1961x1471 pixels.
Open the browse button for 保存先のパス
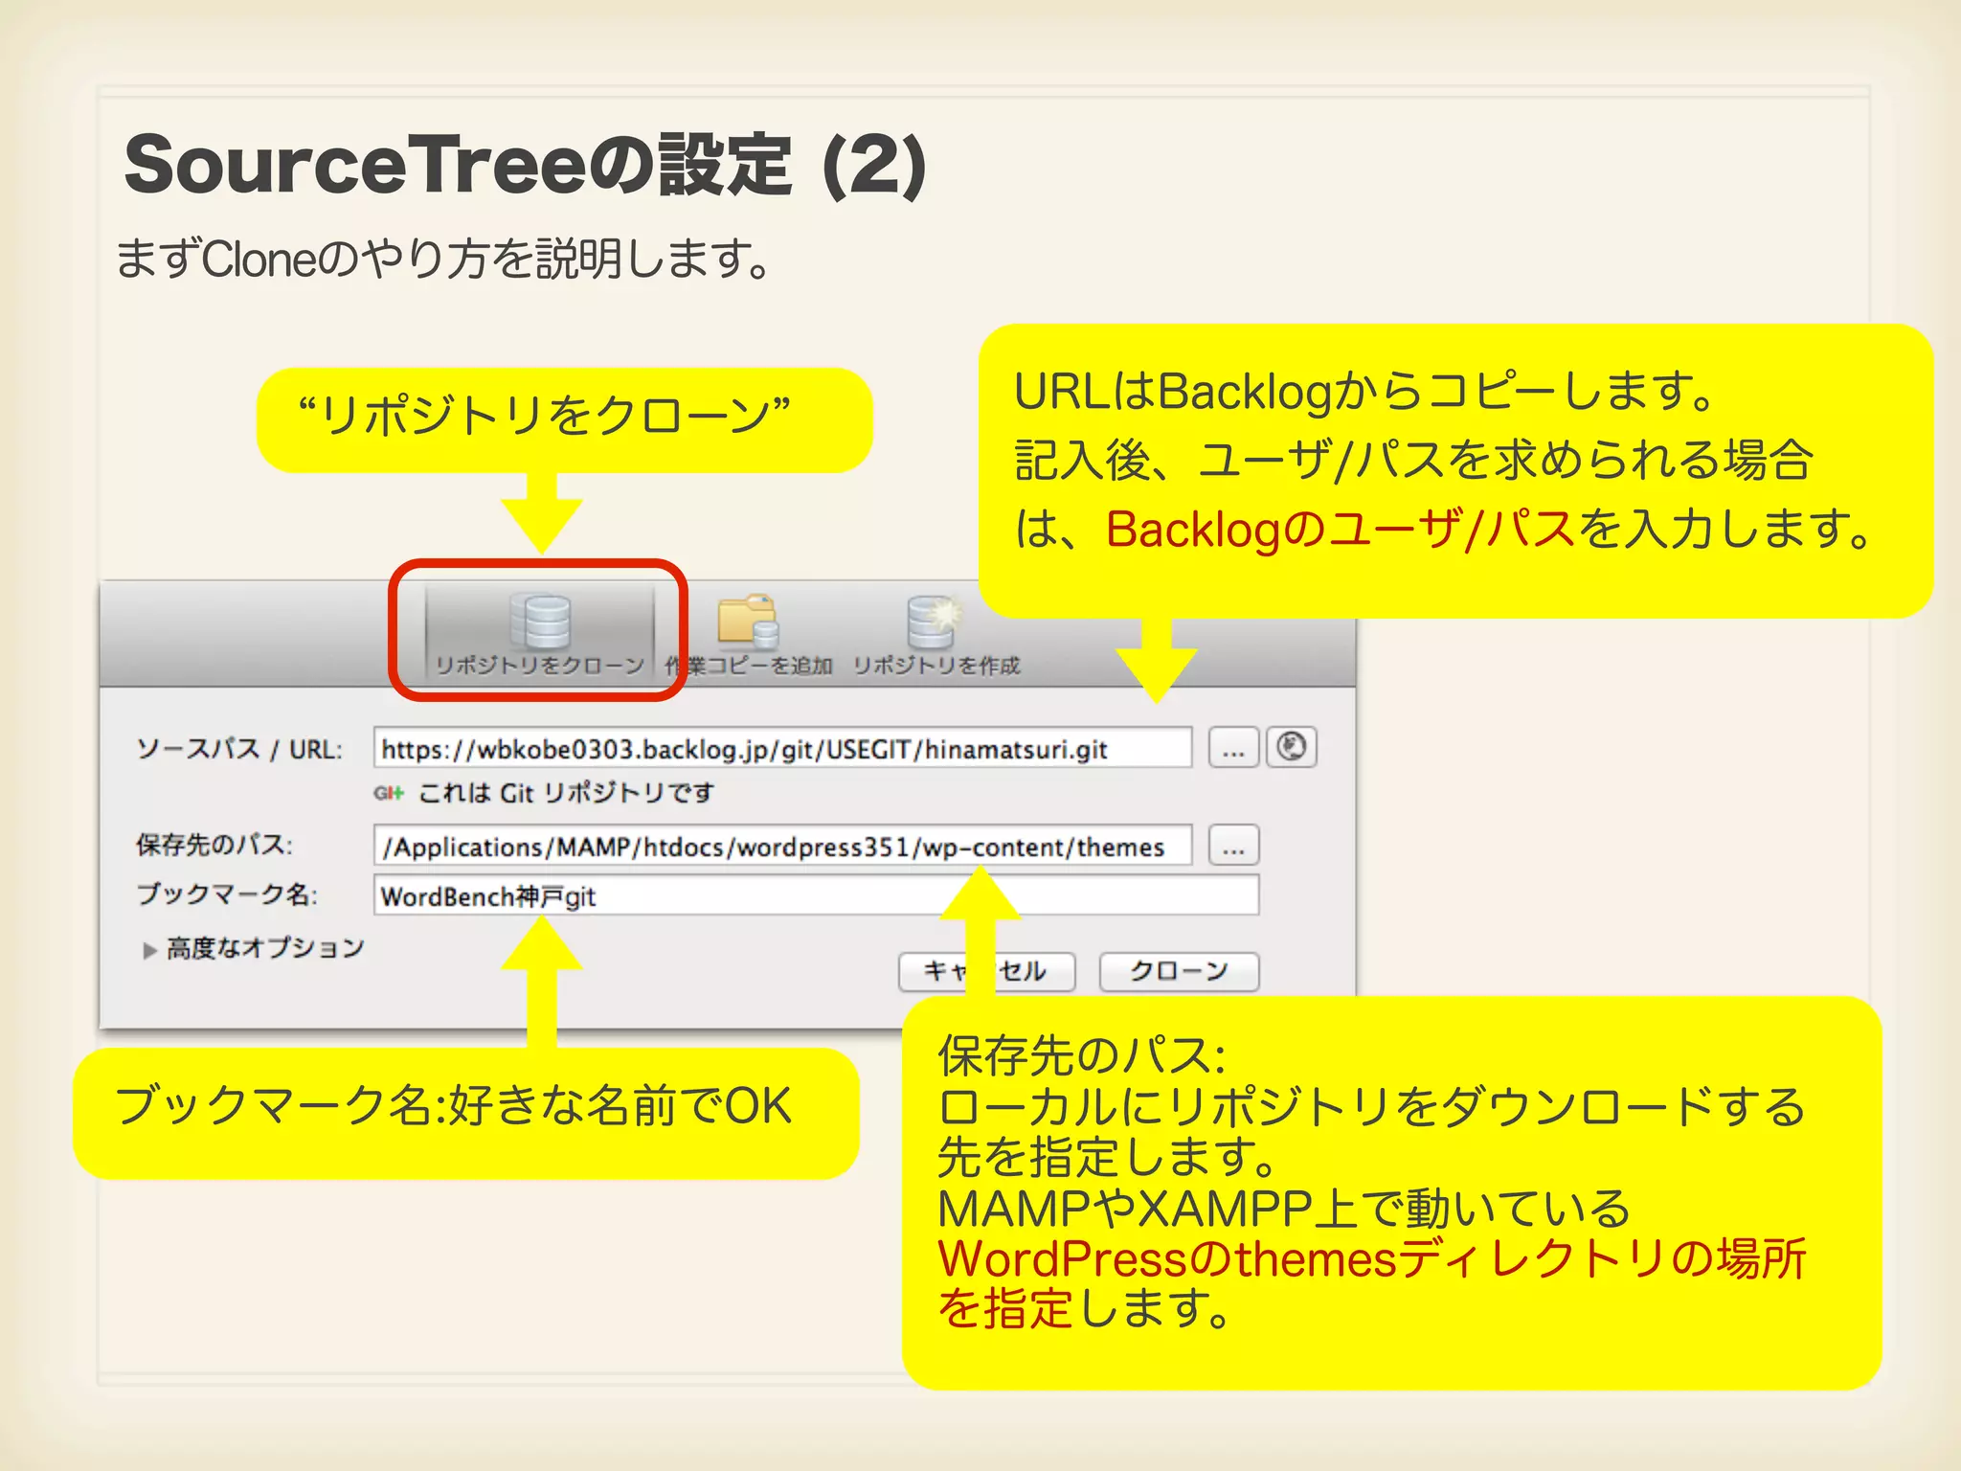[x=1233, y=847]
